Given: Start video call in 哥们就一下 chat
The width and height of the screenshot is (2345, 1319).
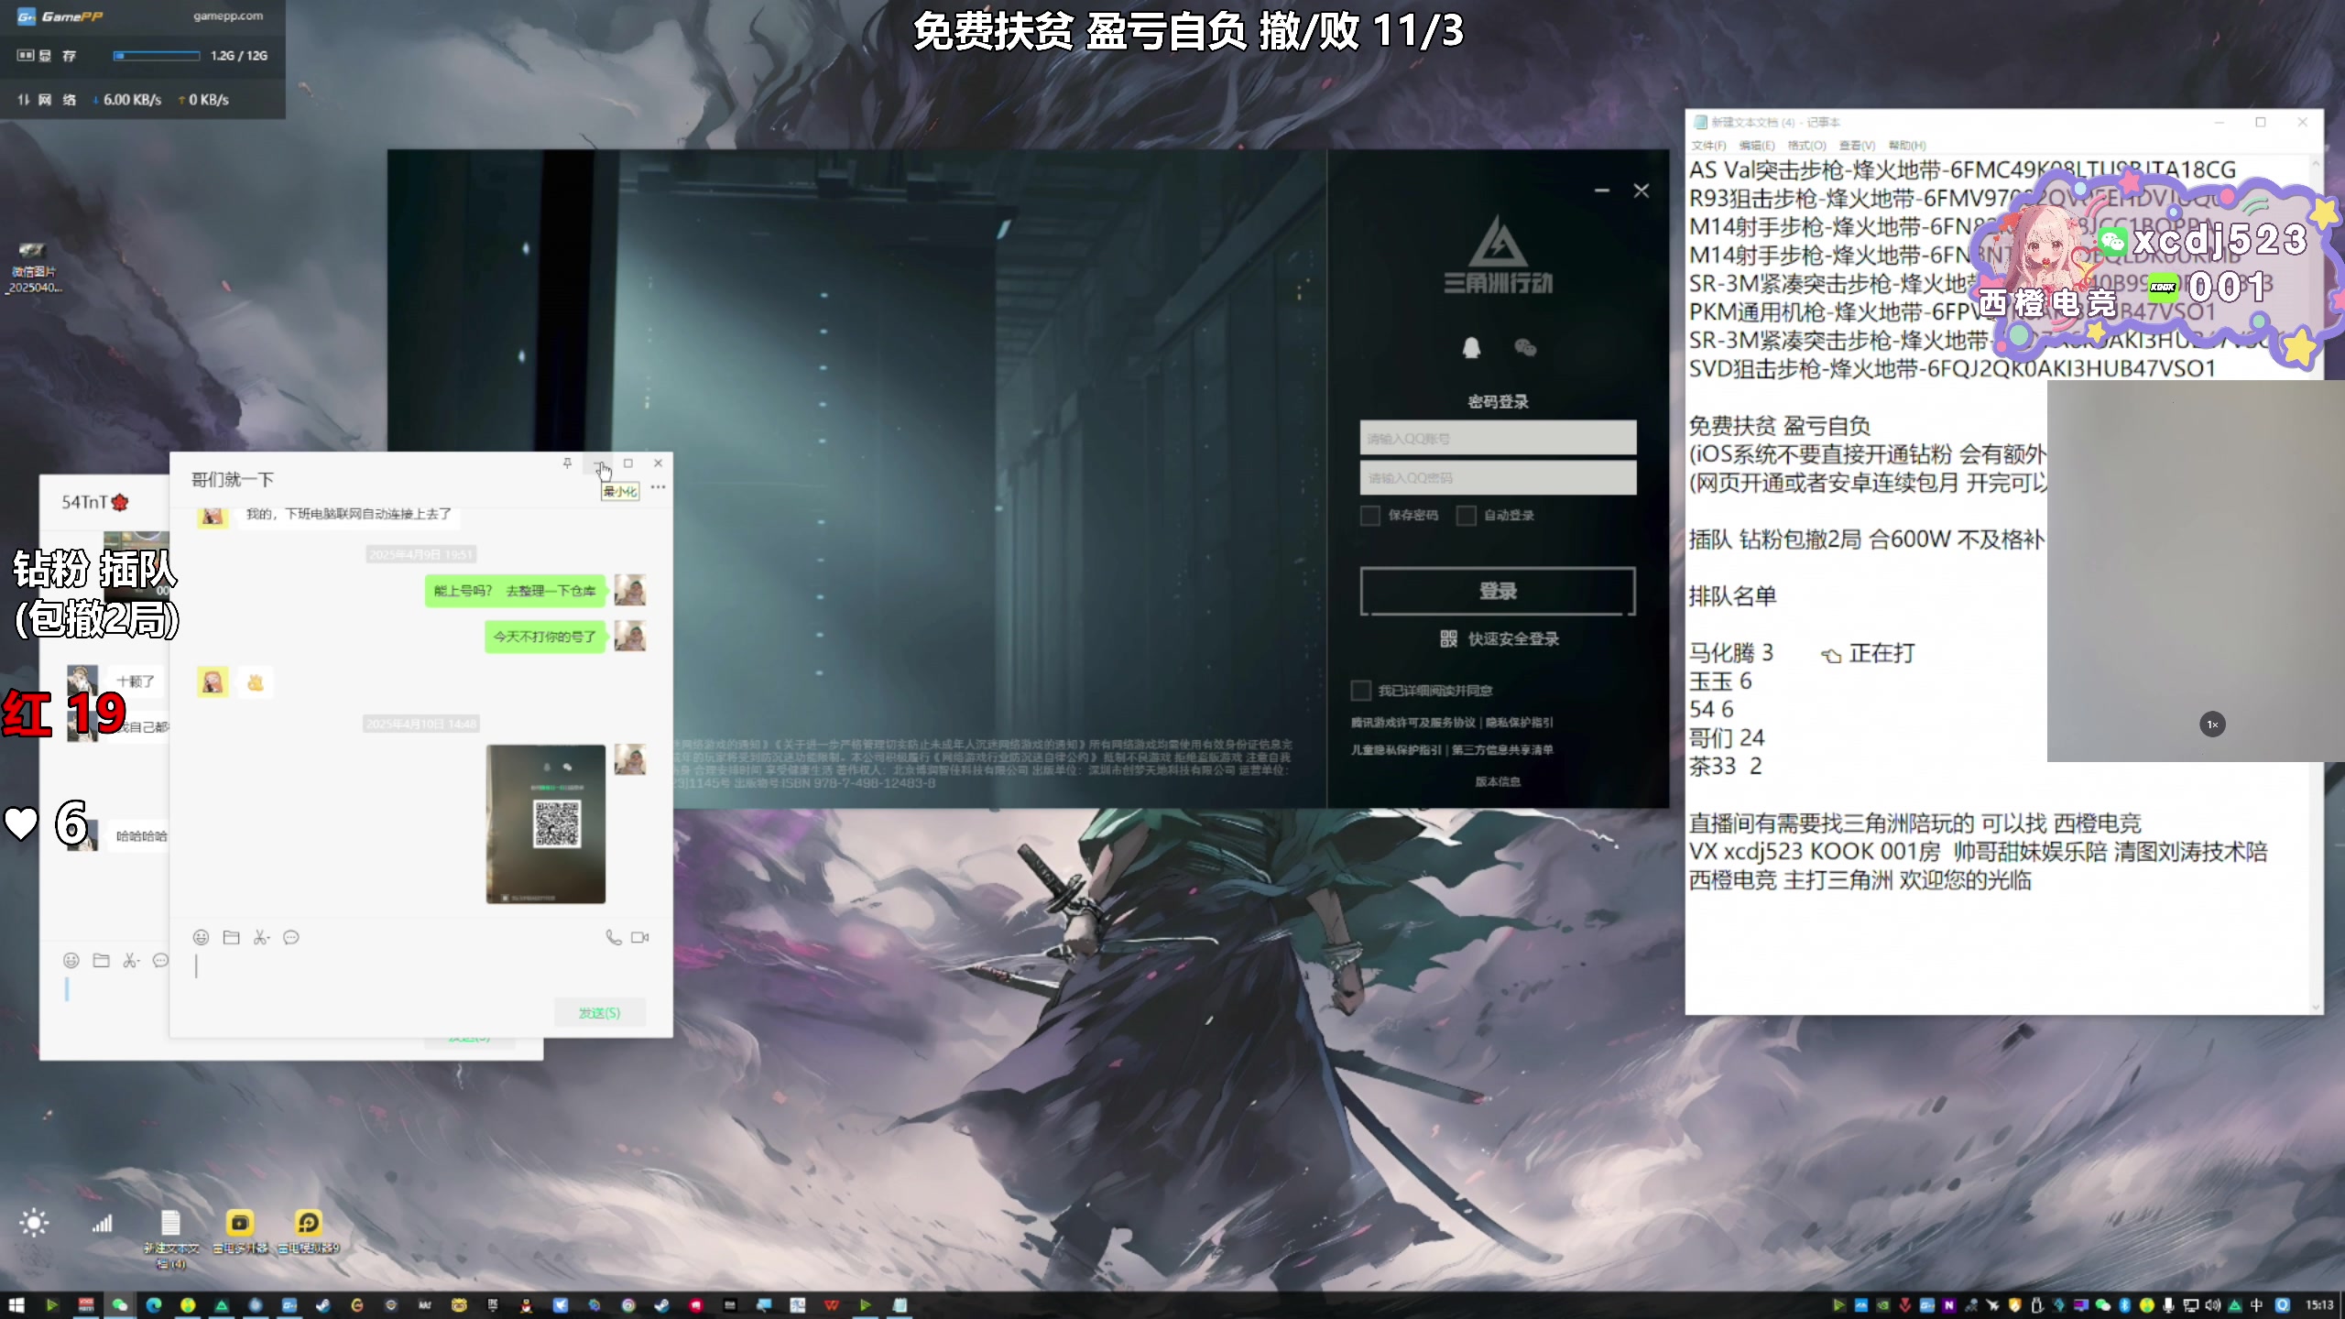Looking at the screenshot, I should tap(640, 937).
